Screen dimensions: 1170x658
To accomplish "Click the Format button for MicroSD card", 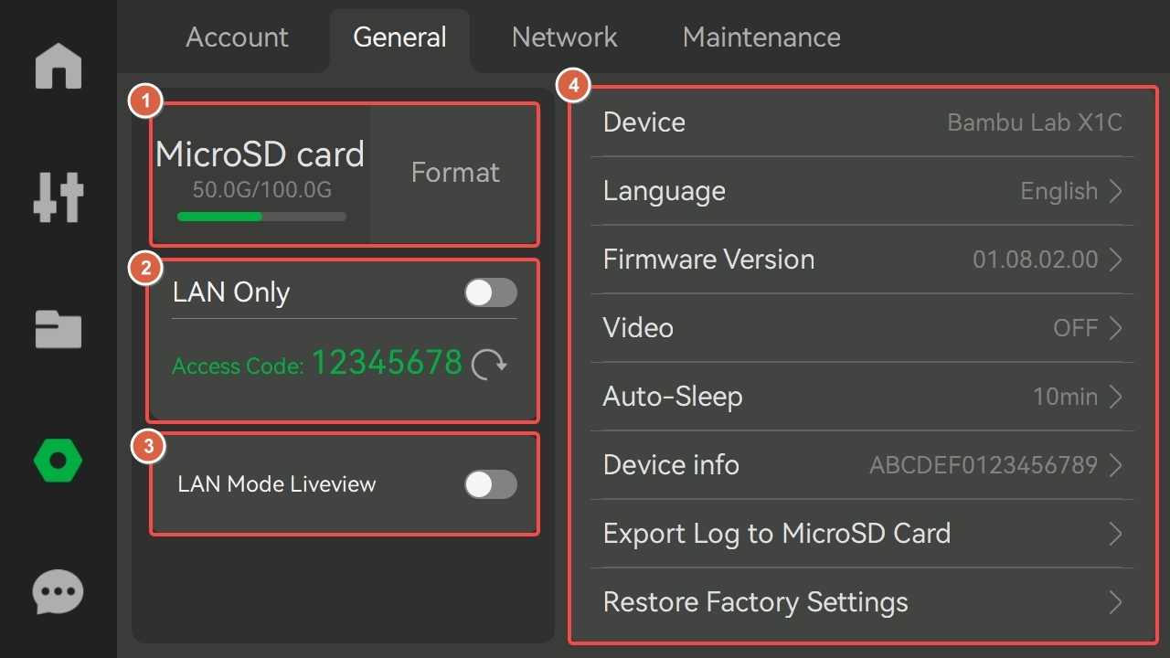I will (454, 173).
